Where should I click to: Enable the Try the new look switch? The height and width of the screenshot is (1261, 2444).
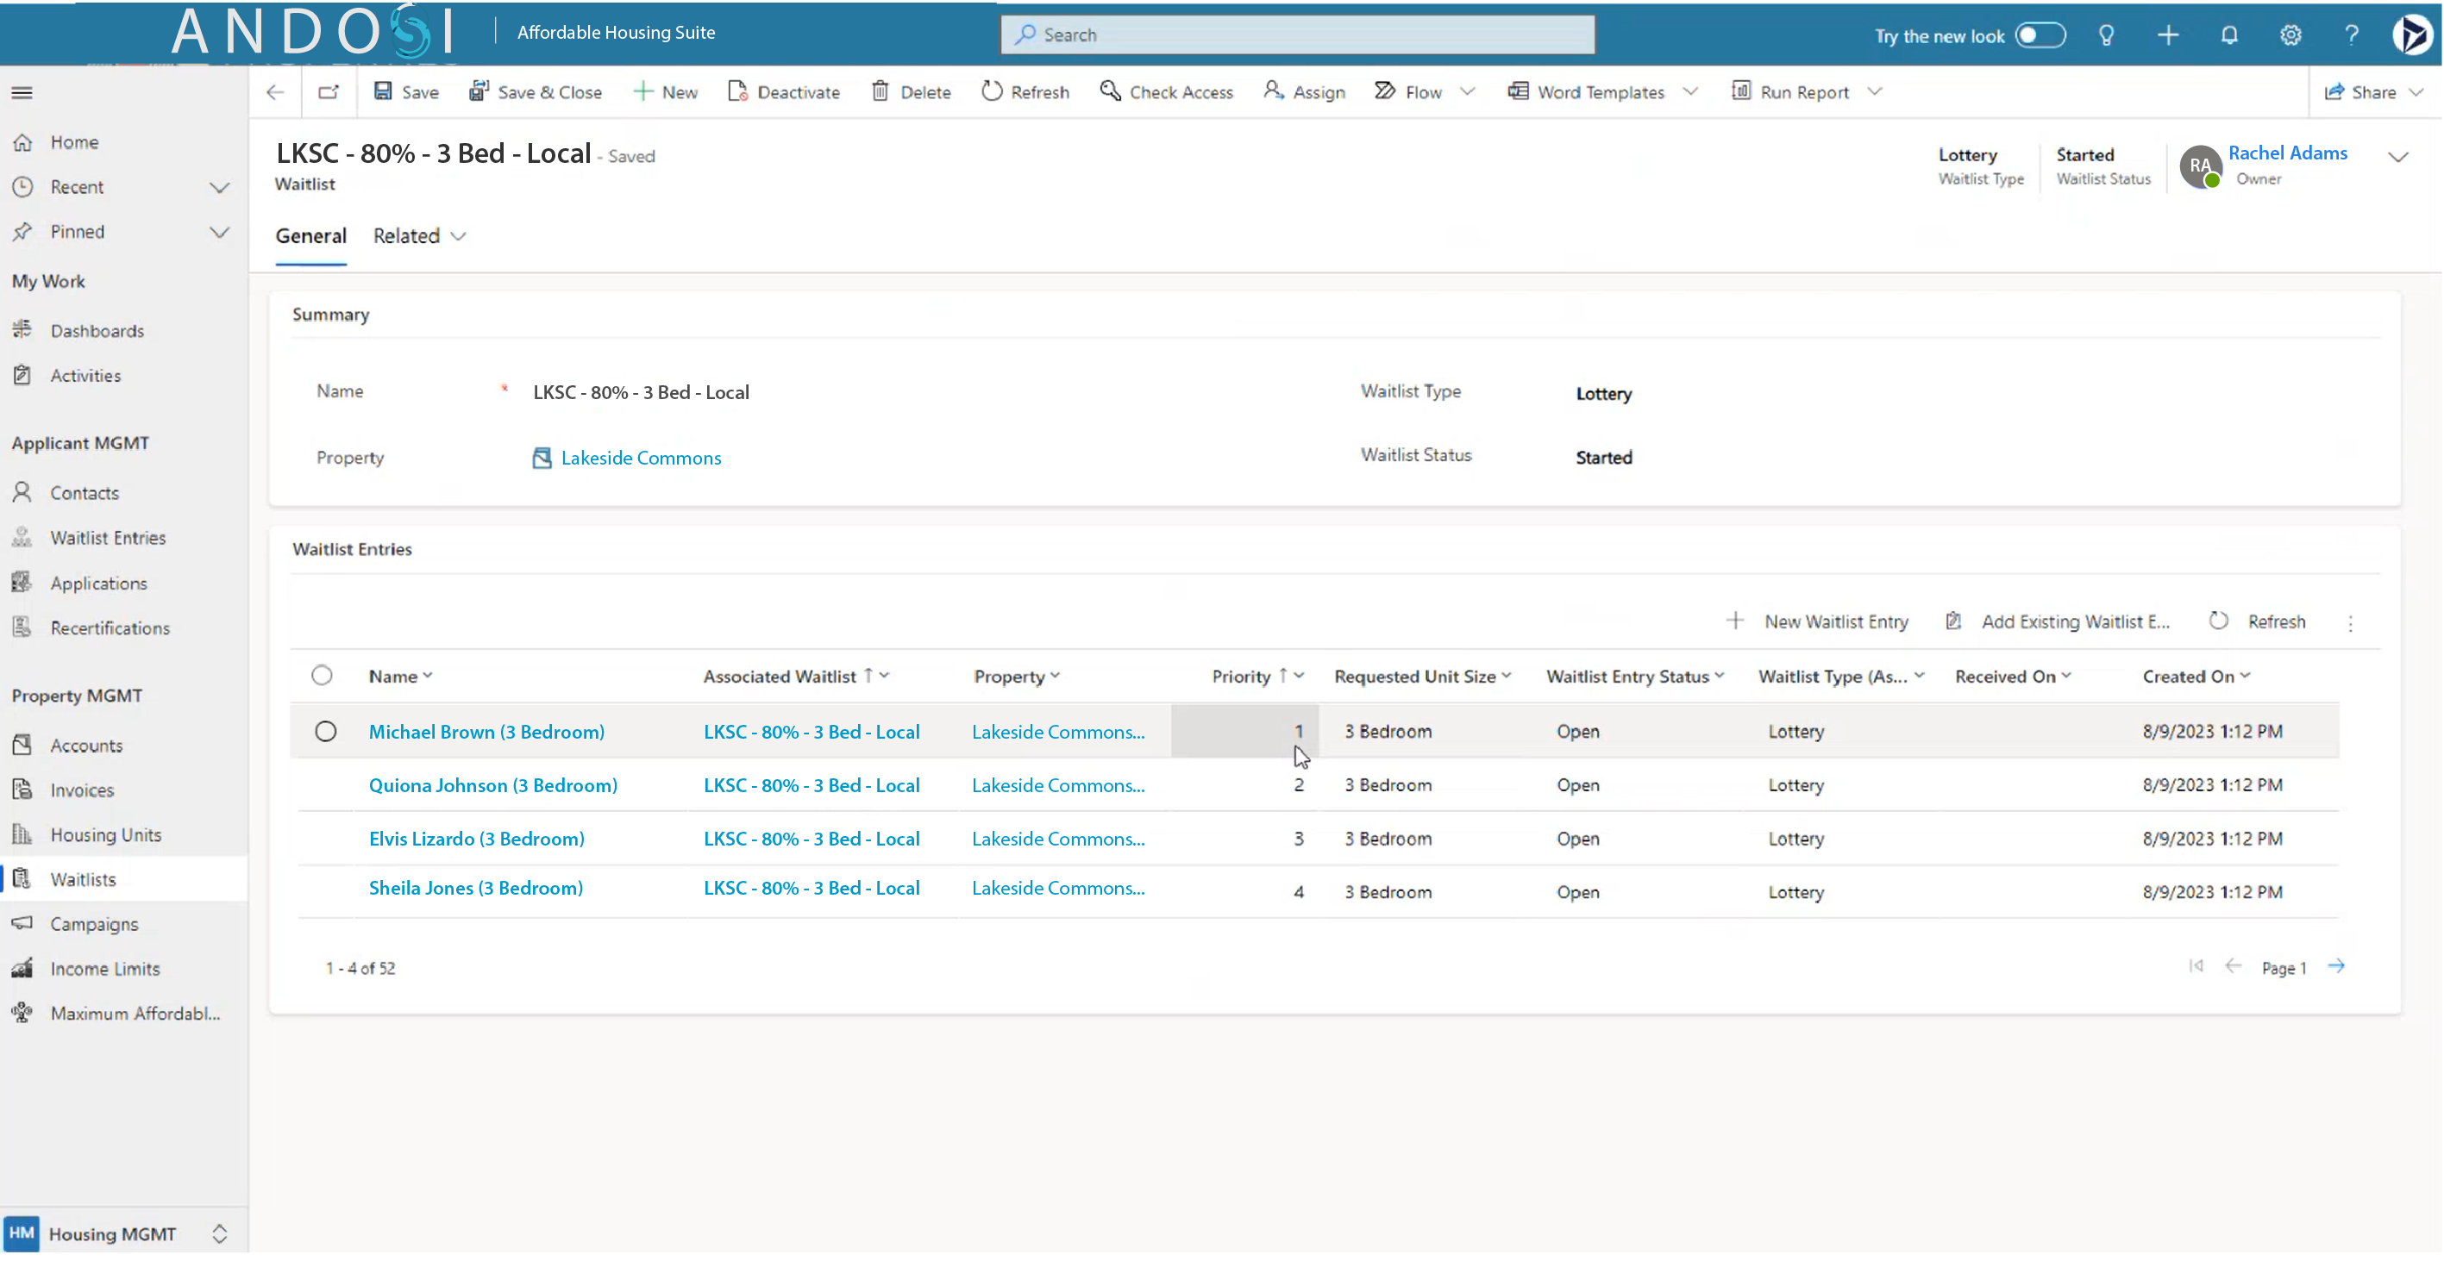click(2040, 35)
